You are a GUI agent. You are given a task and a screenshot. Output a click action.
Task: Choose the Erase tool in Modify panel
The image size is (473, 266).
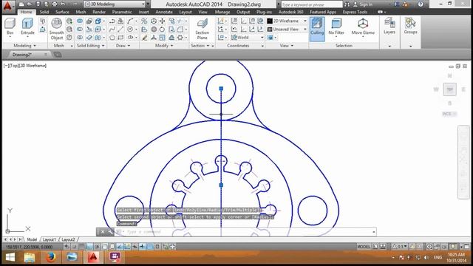pos(145,38)
